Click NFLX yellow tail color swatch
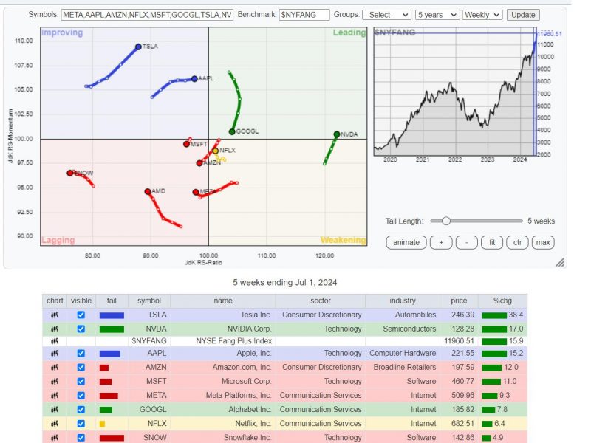The image size is (591, 443). tap(102, 424)
